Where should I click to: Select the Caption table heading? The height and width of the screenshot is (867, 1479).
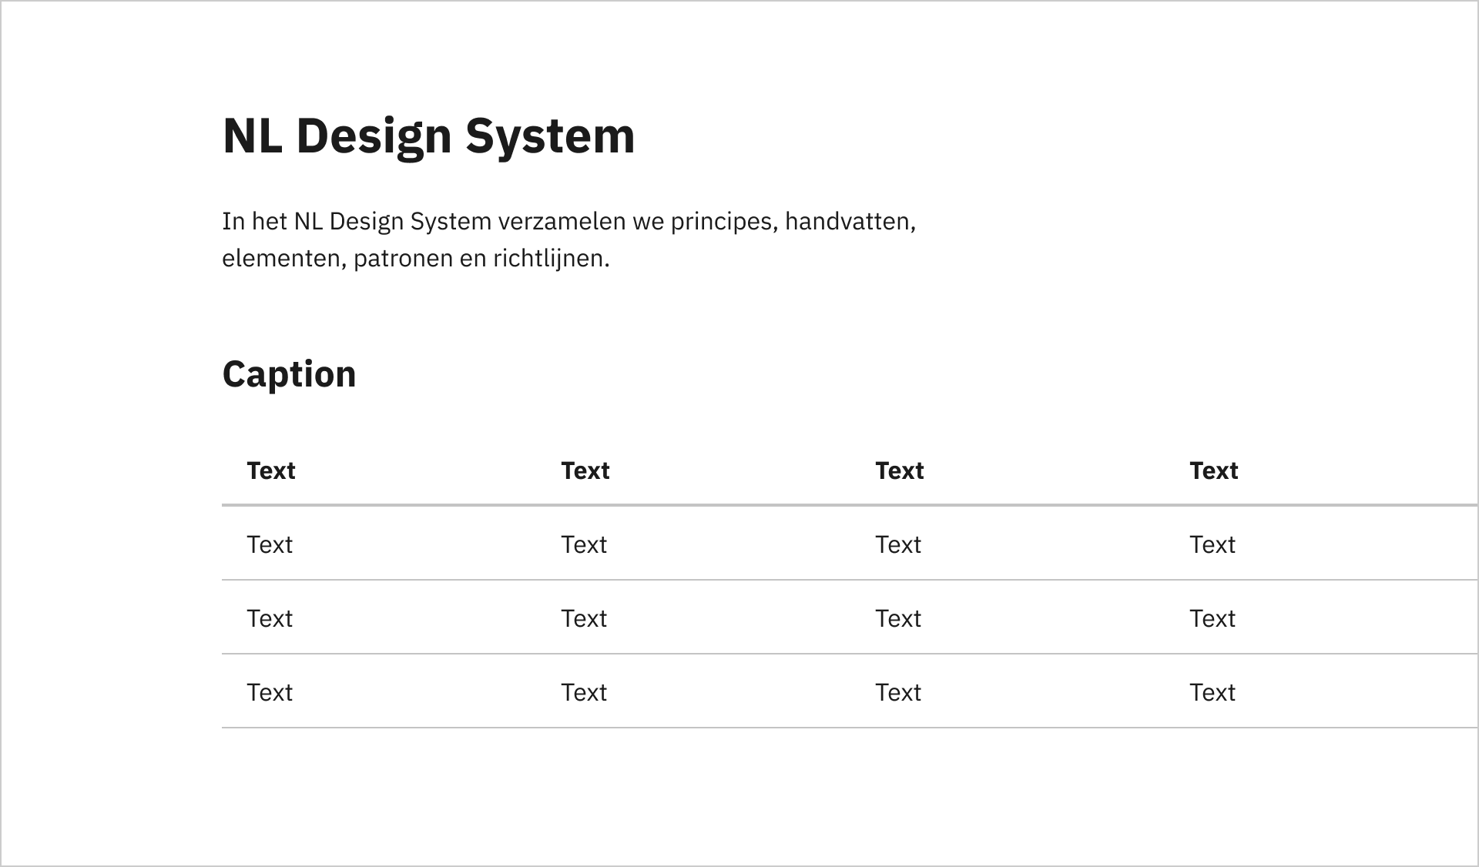pos(289,374)
